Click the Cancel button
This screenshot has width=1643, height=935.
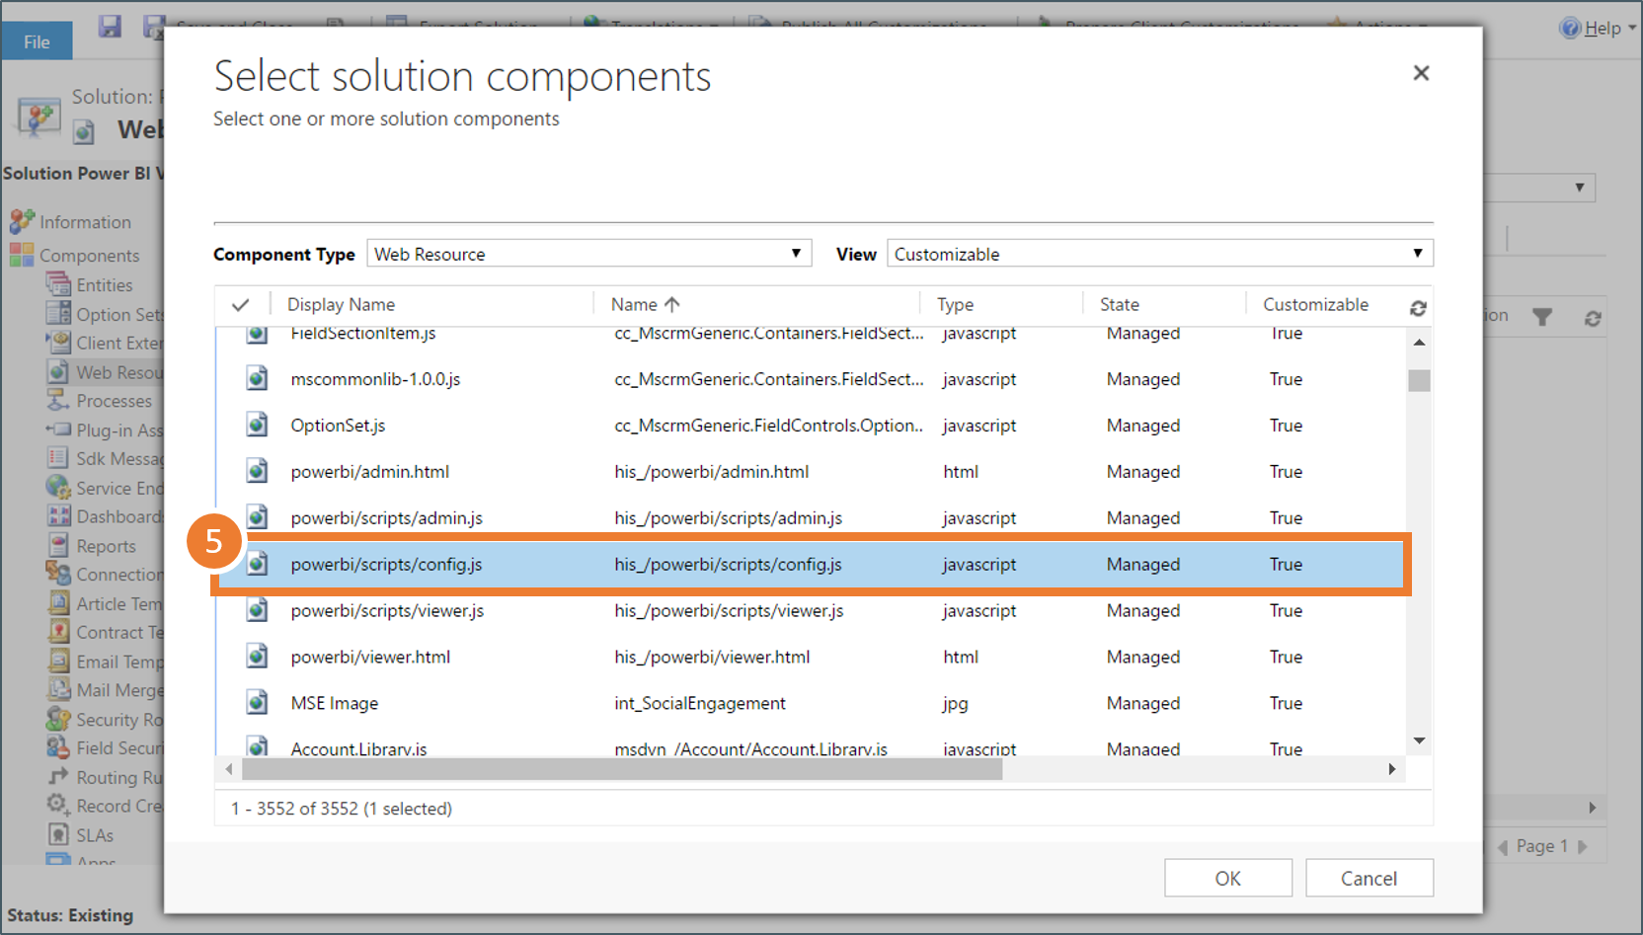(x=1369, y=878)
